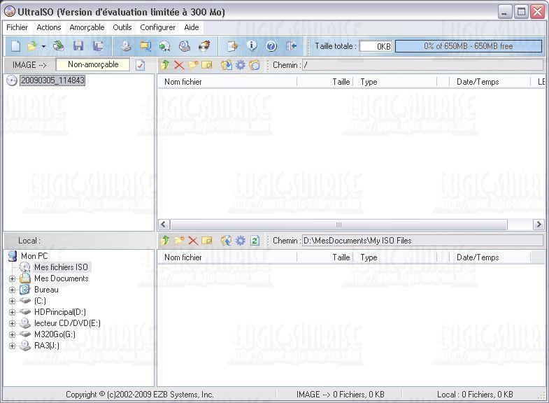Click the Open CD/DVD toolbar icon

(59, 46)
